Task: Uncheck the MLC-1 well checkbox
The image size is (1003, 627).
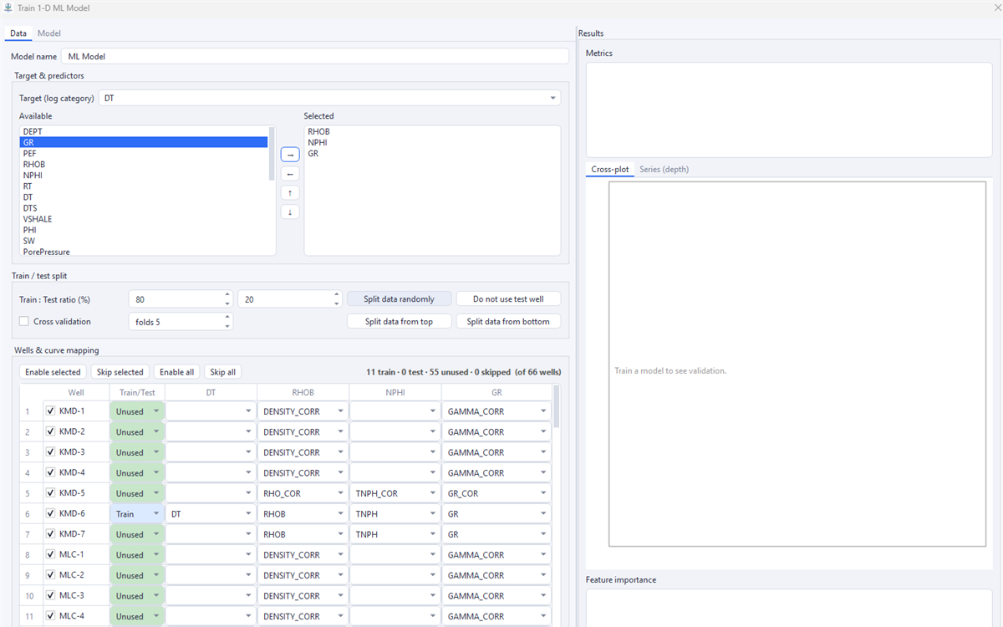Action: (51, 554)
